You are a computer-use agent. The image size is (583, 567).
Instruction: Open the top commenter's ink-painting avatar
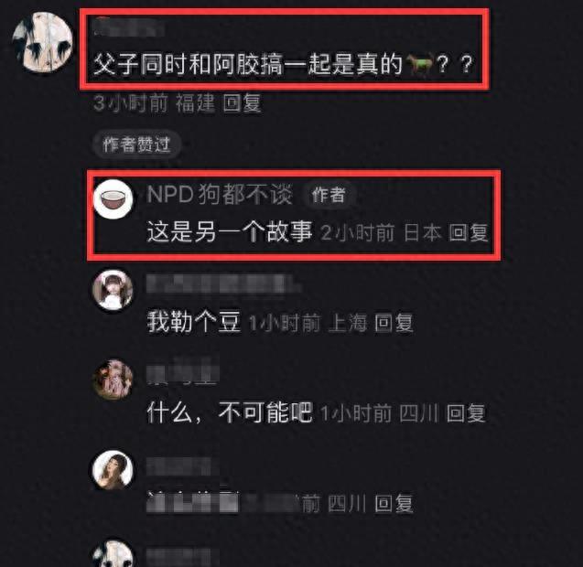coord(42,41)
